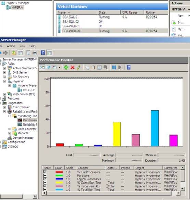190x200 pixels.
Task: Collapse Reliability and Performance node
Action: click(x=4, y=111)
